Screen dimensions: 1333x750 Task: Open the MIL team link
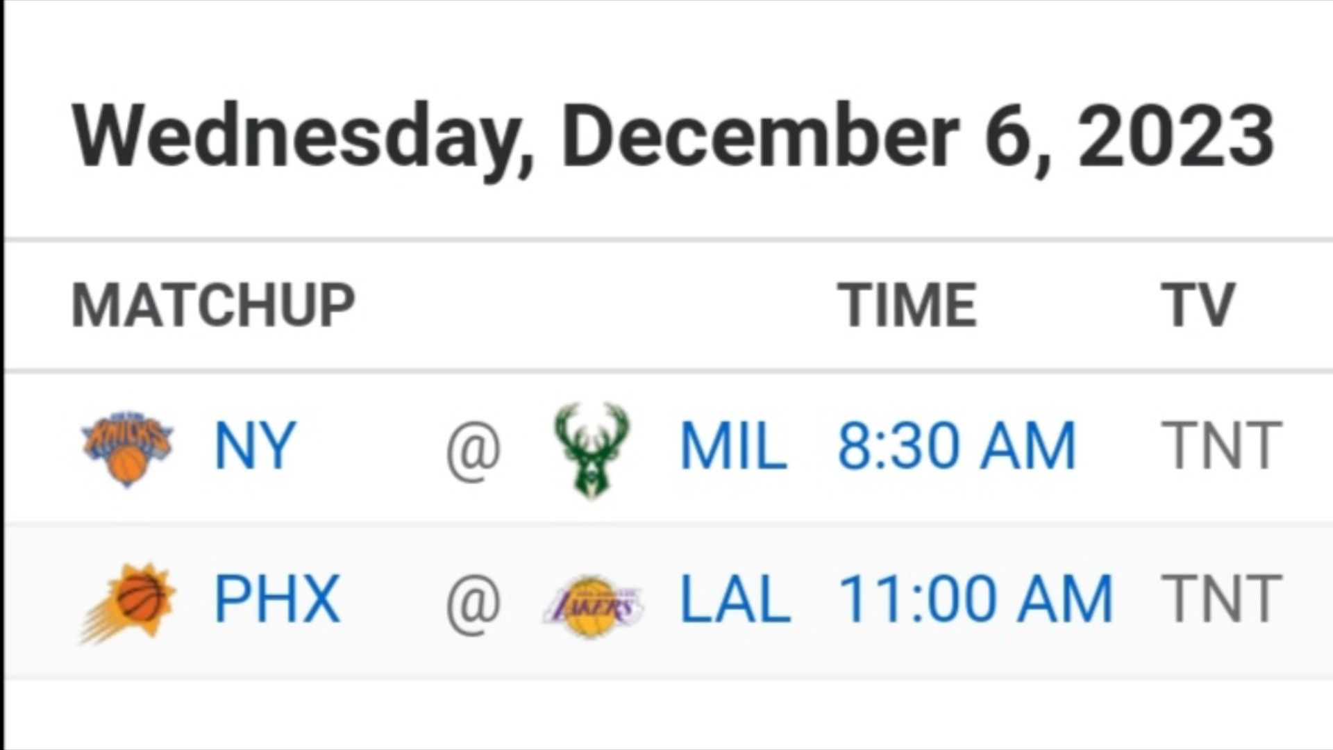tap(733, 446)
